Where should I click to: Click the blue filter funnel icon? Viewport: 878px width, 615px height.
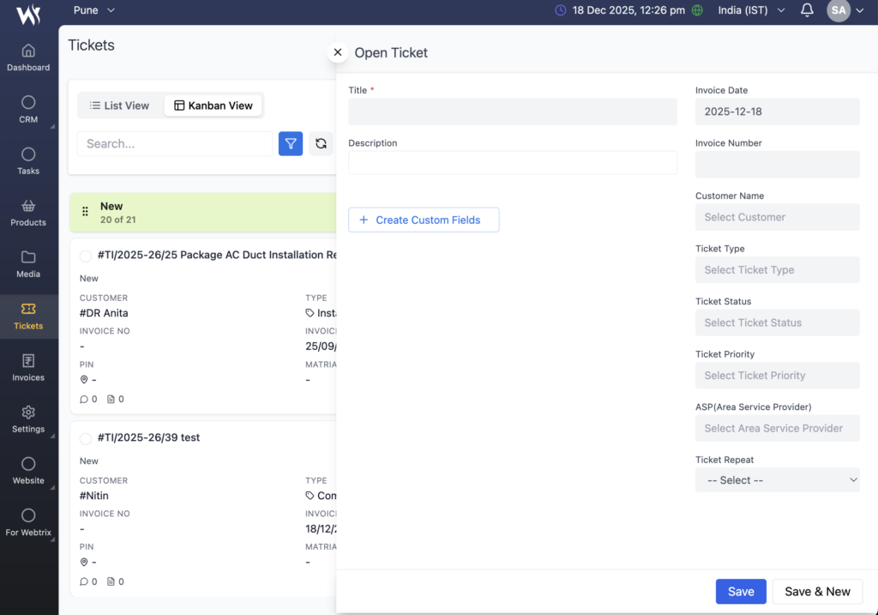[291, 143]
